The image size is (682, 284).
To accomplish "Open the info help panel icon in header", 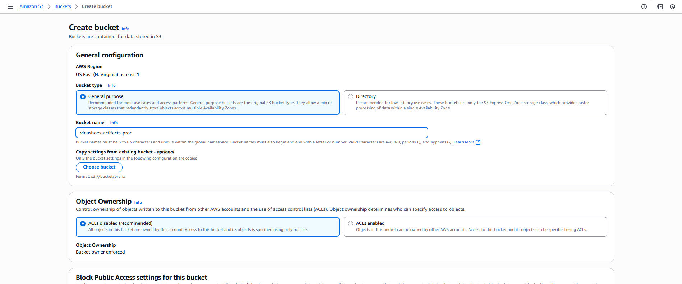I will (x=644, y=6).
